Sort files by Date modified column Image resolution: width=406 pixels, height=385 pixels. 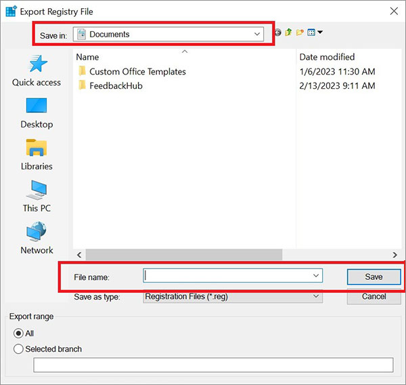pos(327,57)
